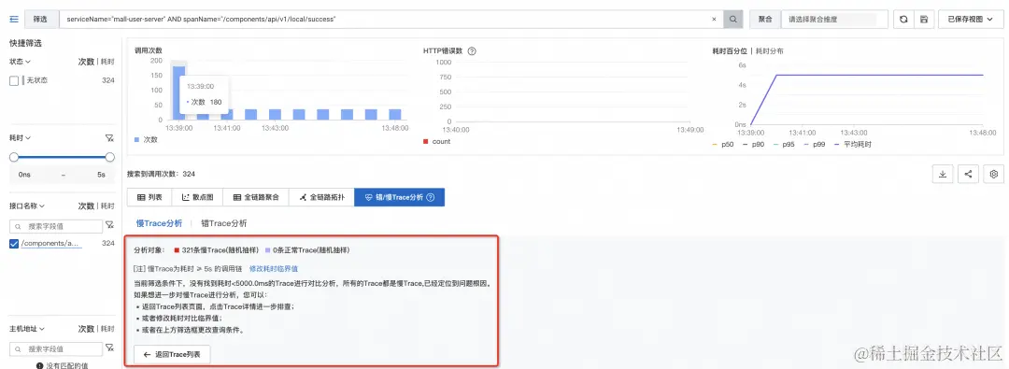Screen dimensions: 1009x369
Task: Open HTTP错误数 help tooltip icon
Action: [472, 50]
